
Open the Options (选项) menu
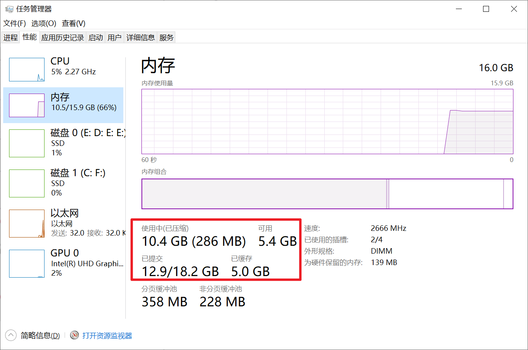(x=44, y=23)
